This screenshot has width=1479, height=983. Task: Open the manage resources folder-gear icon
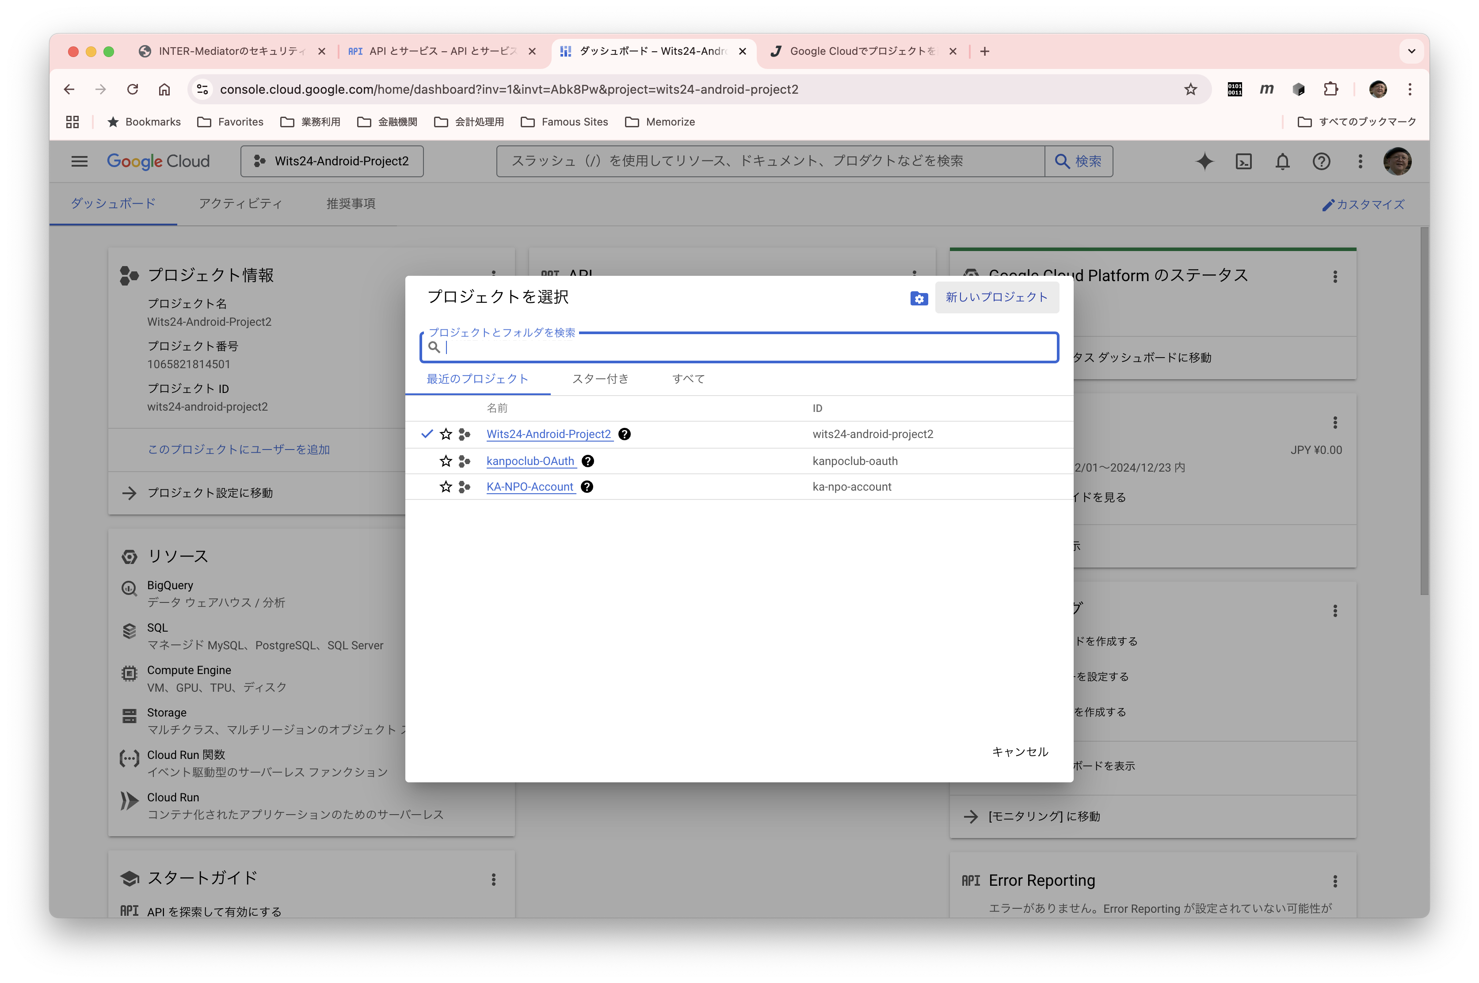[919, 298]
